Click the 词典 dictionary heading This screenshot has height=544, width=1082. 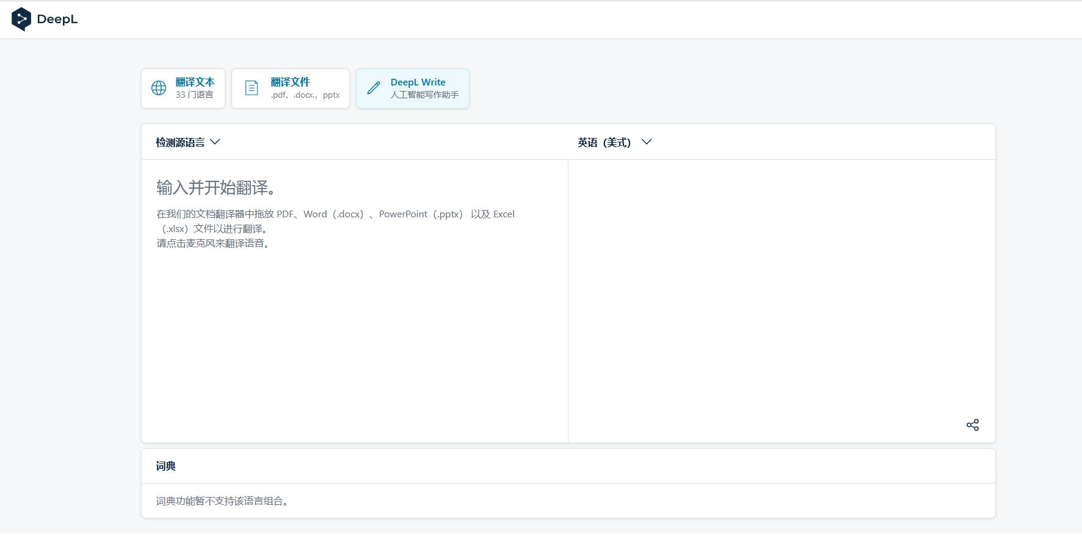tap(165, 466)
